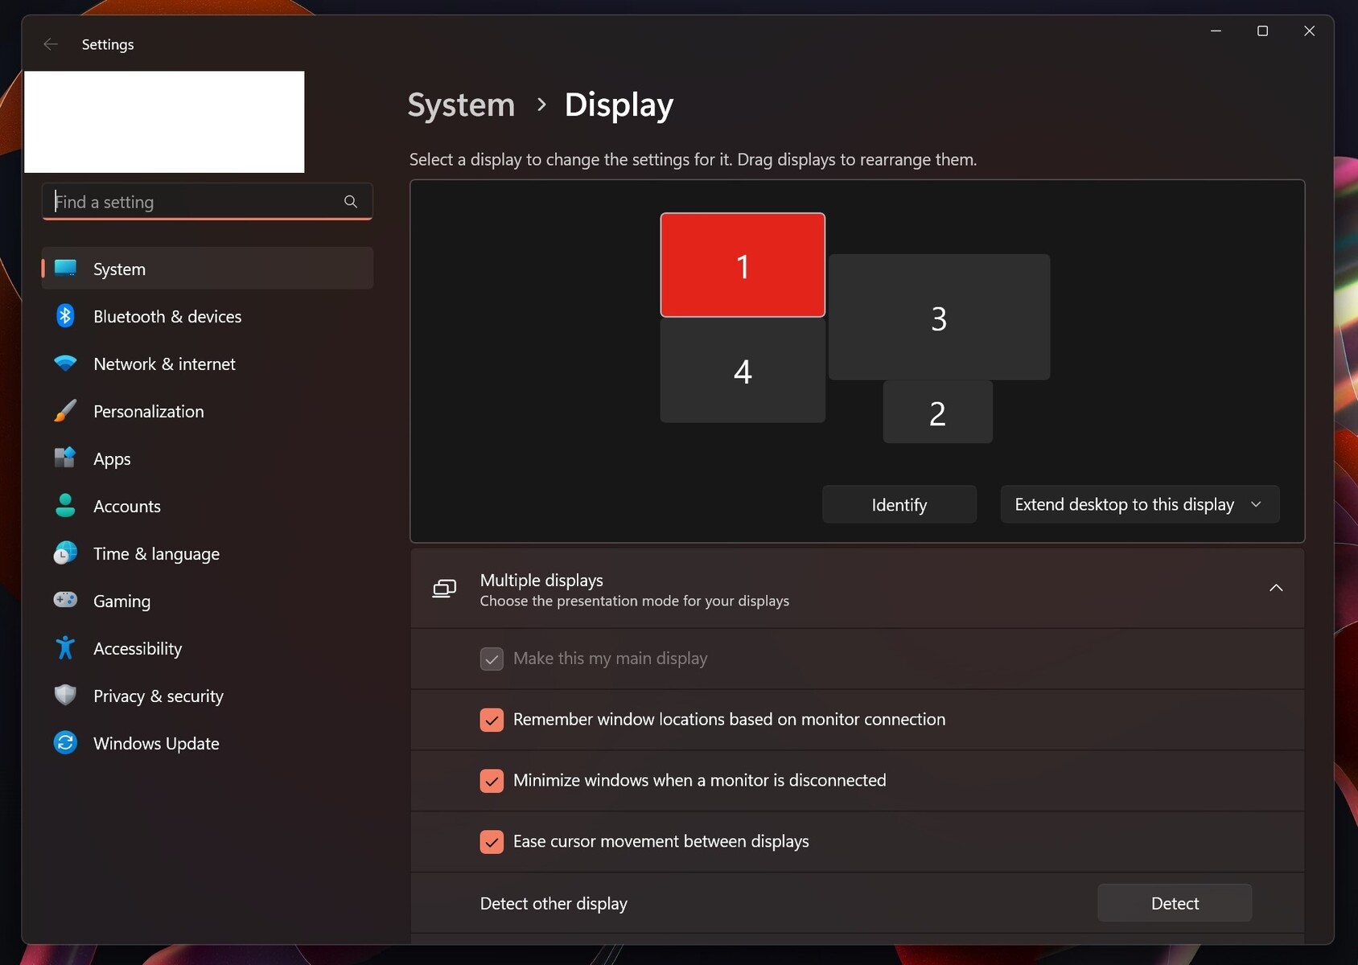
Task: Click the Privacy & security shield icon
Action: 65,695
